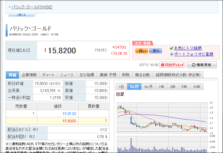Switch to 財務 tab
223x153 pixels.
pyautogui.click(x=126, y=75)
